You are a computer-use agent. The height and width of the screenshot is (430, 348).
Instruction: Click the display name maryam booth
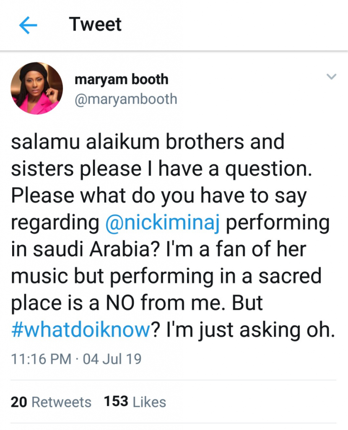(121, 79)
